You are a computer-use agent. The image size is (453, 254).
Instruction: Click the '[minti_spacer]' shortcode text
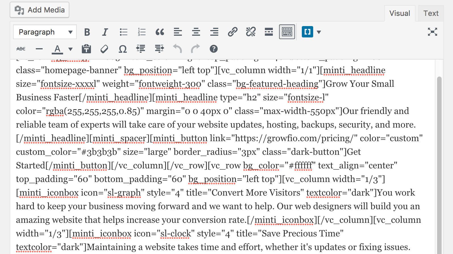(x=120, y=138)
